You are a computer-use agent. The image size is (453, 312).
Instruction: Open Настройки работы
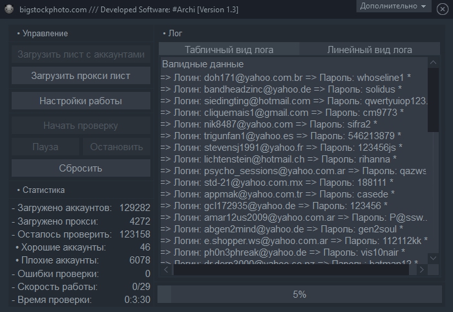coord(81,101)
